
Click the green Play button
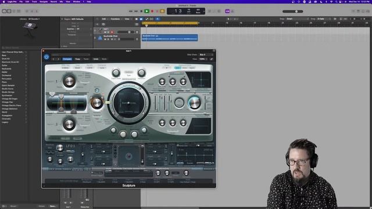click(x=147, y=11)
